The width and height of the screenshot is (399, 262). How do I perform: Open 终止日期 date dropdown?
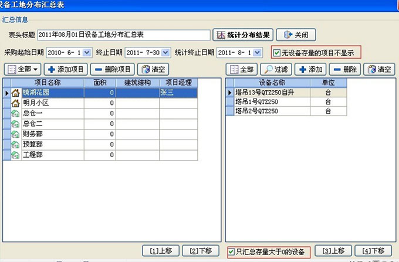165,52
